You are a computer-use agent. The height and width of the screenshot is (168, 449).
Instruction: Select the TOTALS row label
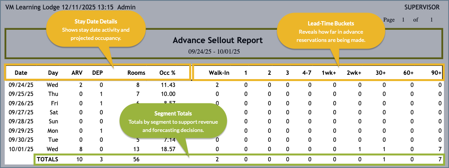click(47, 159)
